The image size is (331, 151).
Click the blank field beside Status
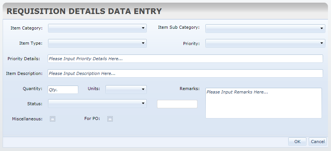tap(177, 104)
